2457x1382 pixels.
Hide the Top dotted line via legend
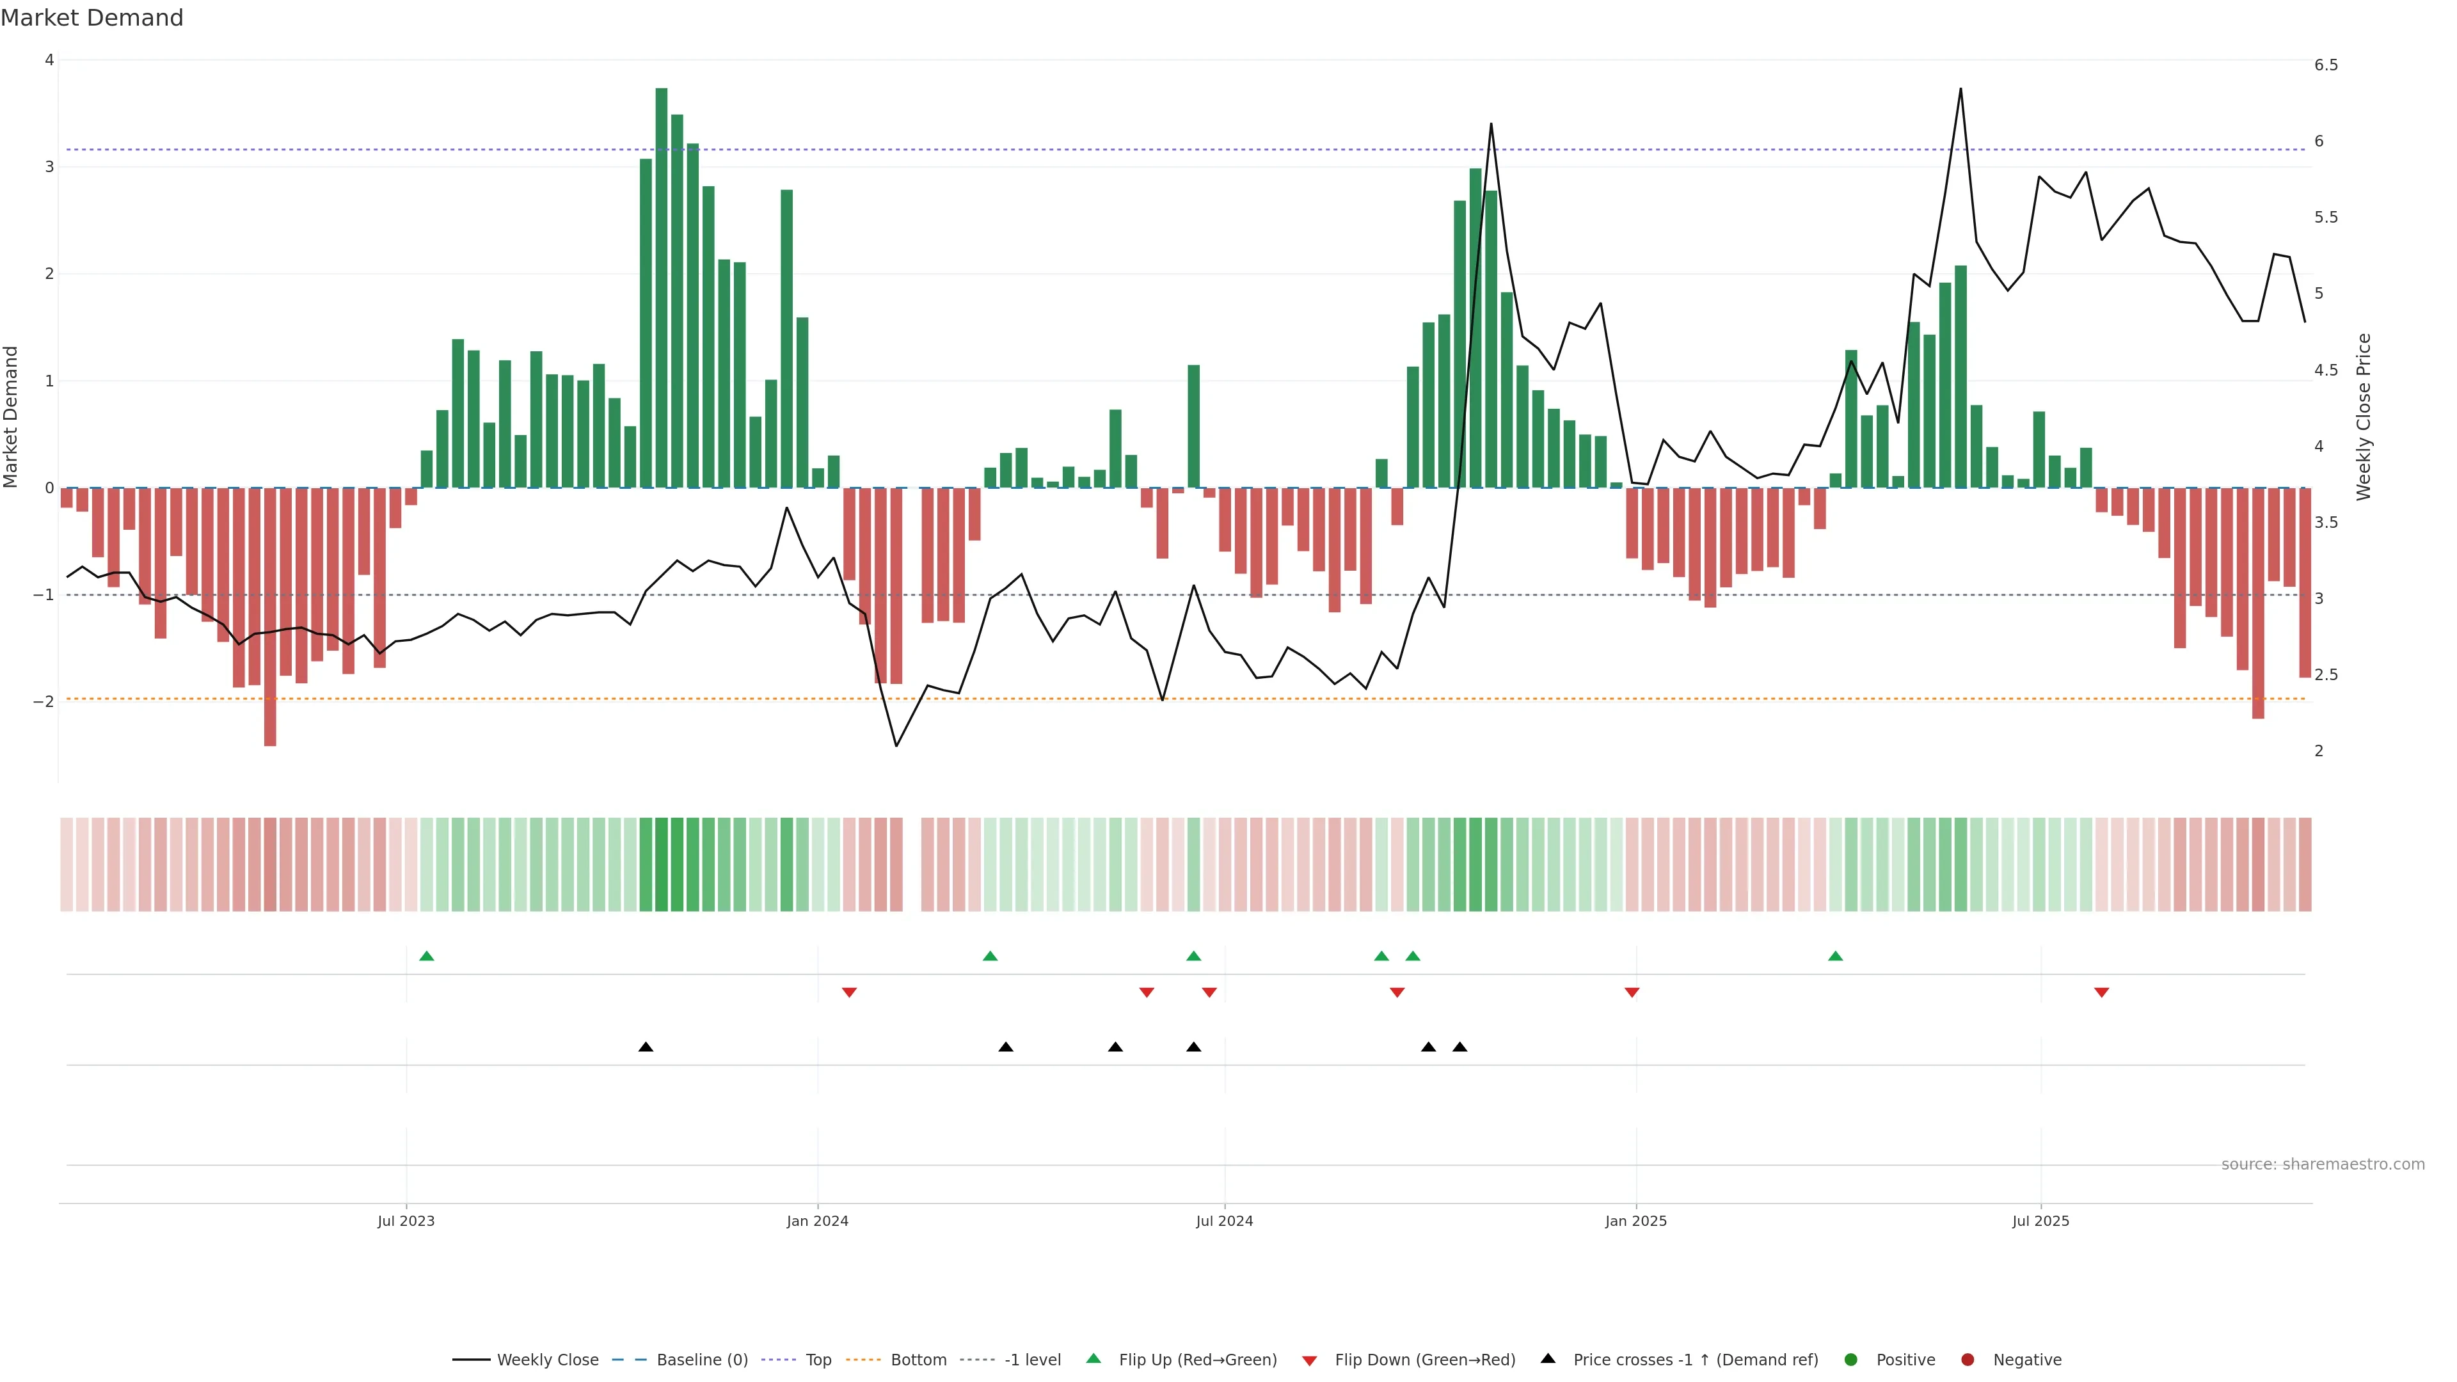[818, 1360]
